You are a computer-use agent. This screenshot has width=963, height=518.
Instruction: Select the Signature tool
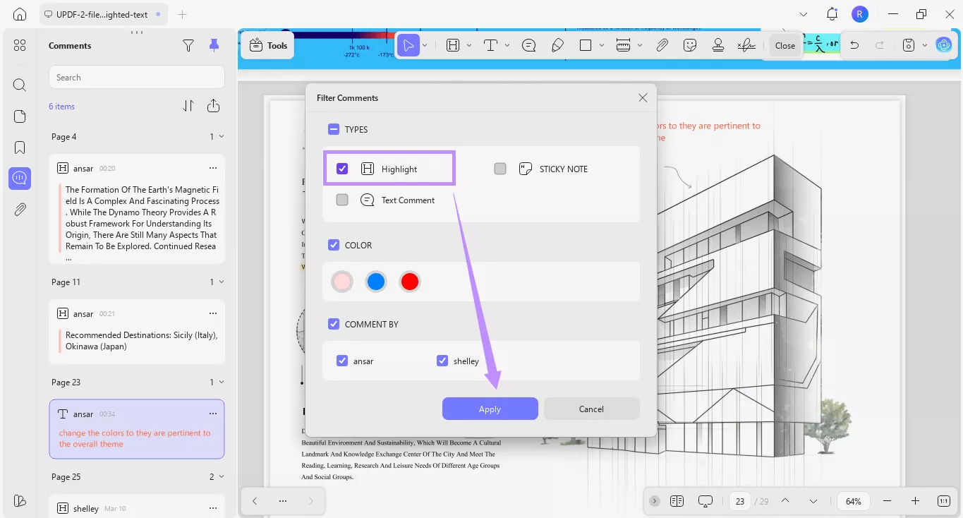coord(746,44)
